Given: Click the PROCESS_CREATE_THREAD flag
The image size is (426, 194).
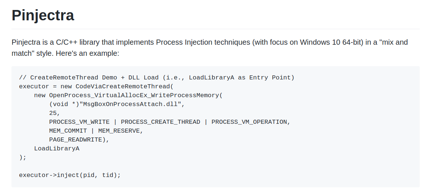Looking at the screenshot, I should (161, 122).
